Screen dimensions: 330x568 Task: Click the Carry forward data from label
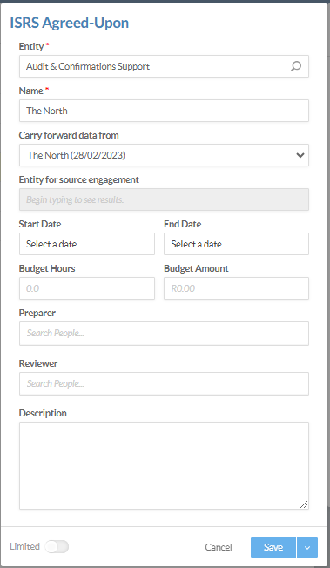(x=69, y=135)
